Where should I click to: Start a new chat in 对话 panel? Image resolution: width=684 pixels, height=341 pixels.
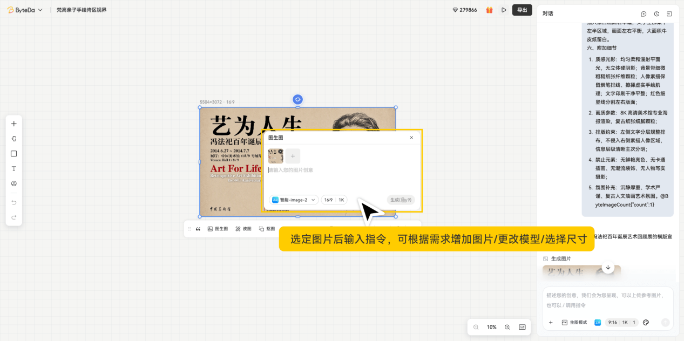point(644,13)
